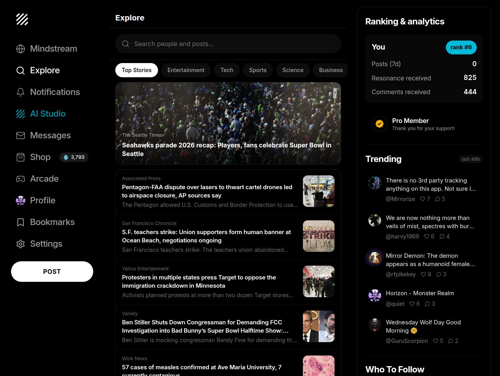Open Mindstream globe icon
This screenshot has height=376, width=500.
click(x=21, y=49)
